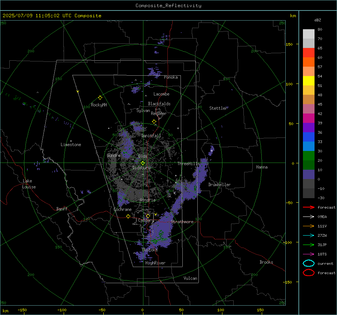Click the Blackfalds city label
The width and height of the screenshot is (337, 315).
pyautogui.click(x=159, y=104)
